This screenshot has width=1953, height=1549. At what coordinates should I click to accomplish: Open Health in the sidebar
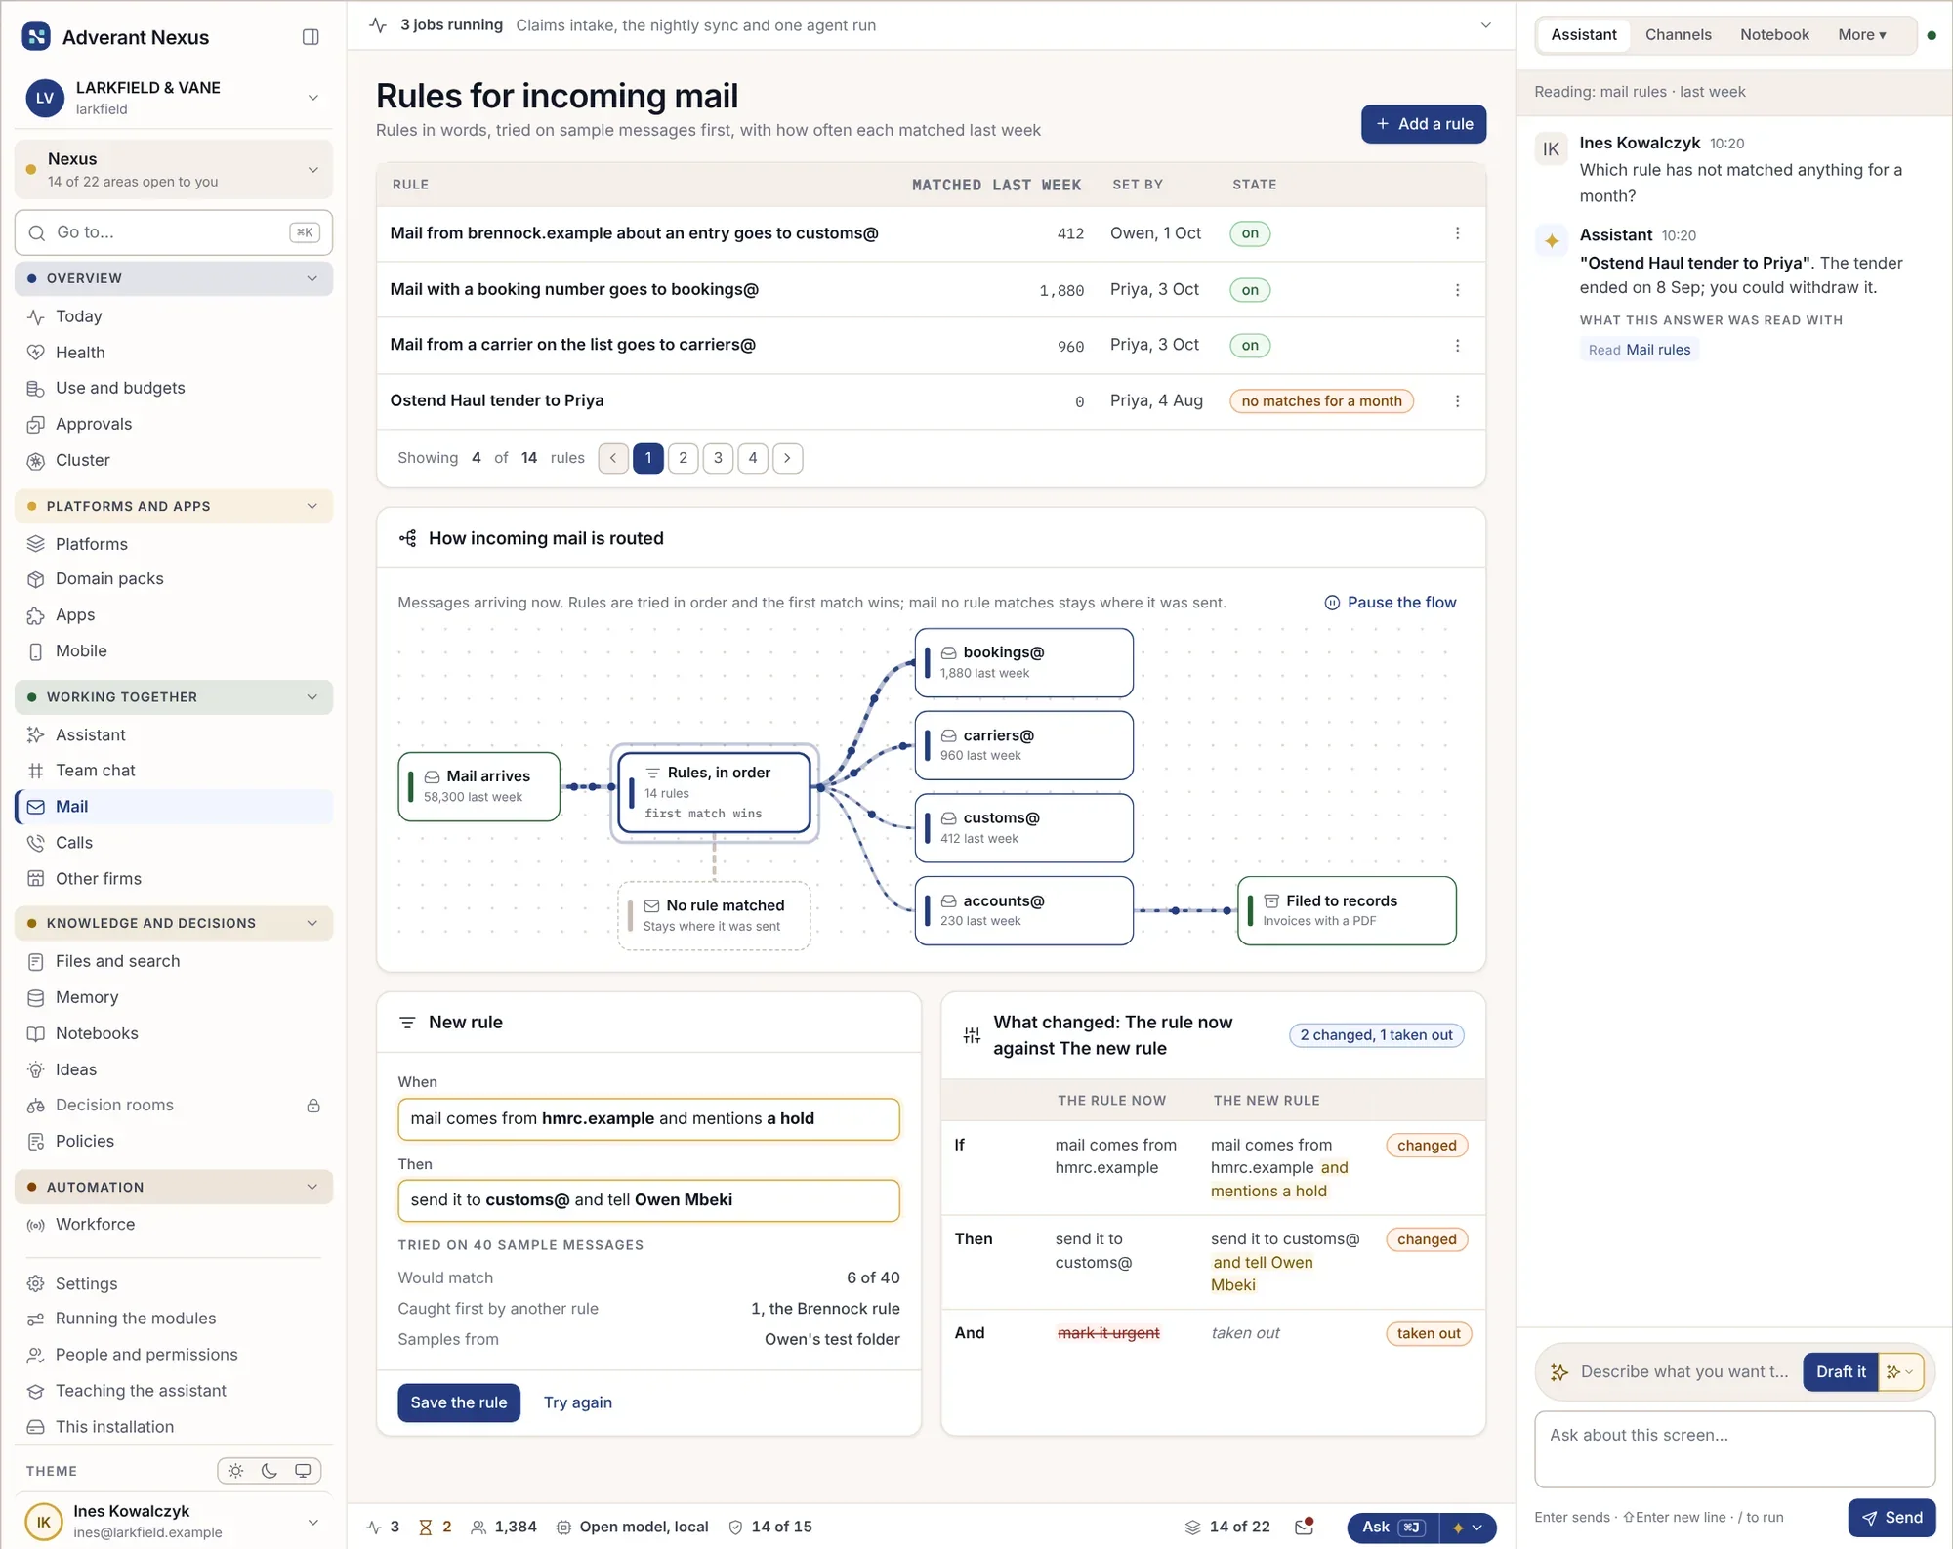tap(174, 353)
